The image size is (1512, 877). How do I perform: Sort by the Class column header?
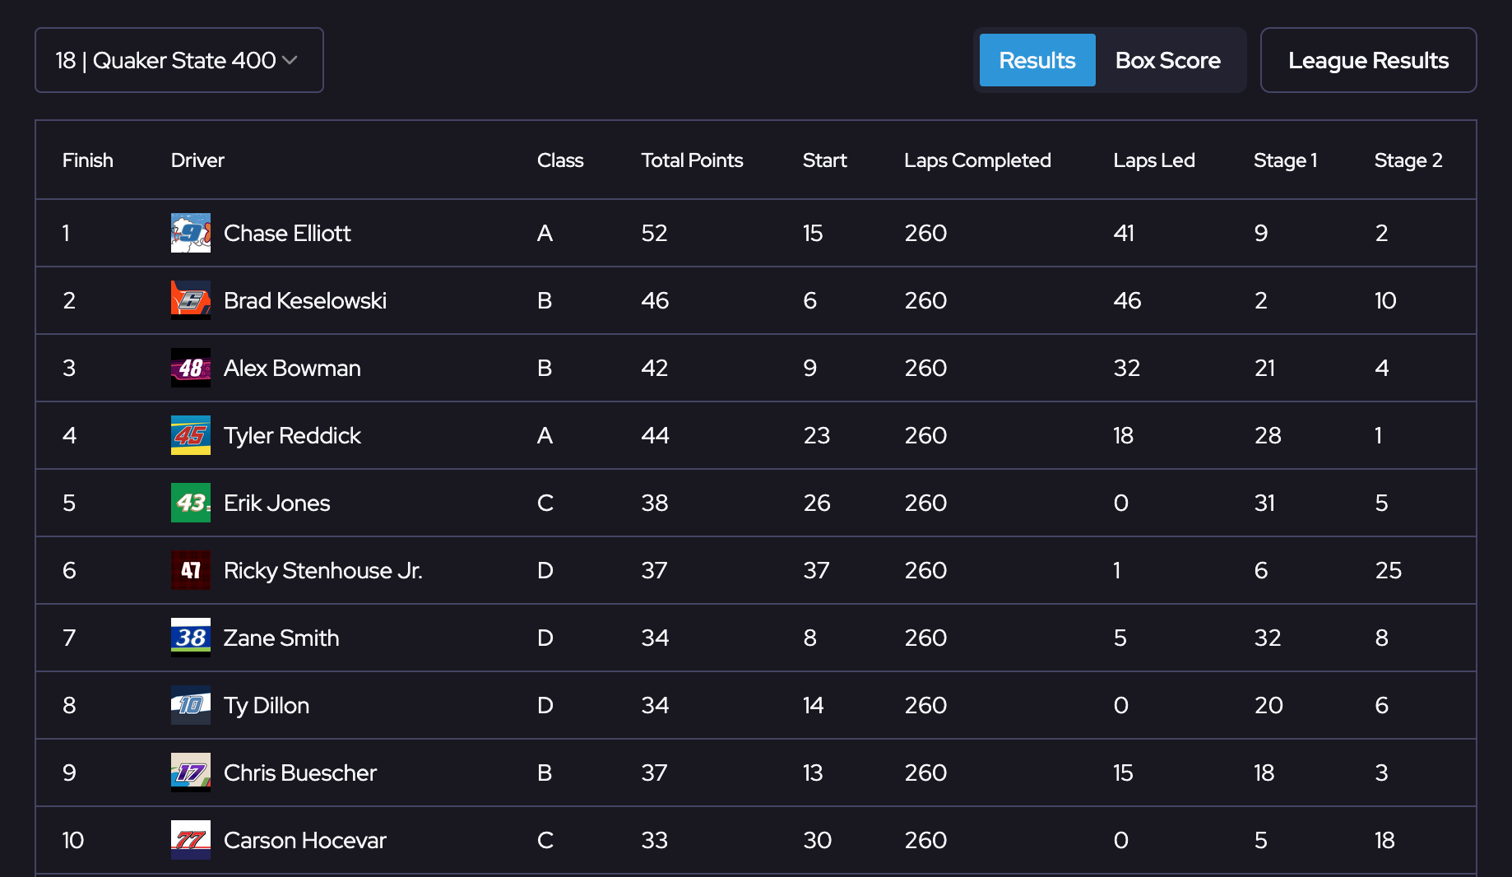(560, 160)
